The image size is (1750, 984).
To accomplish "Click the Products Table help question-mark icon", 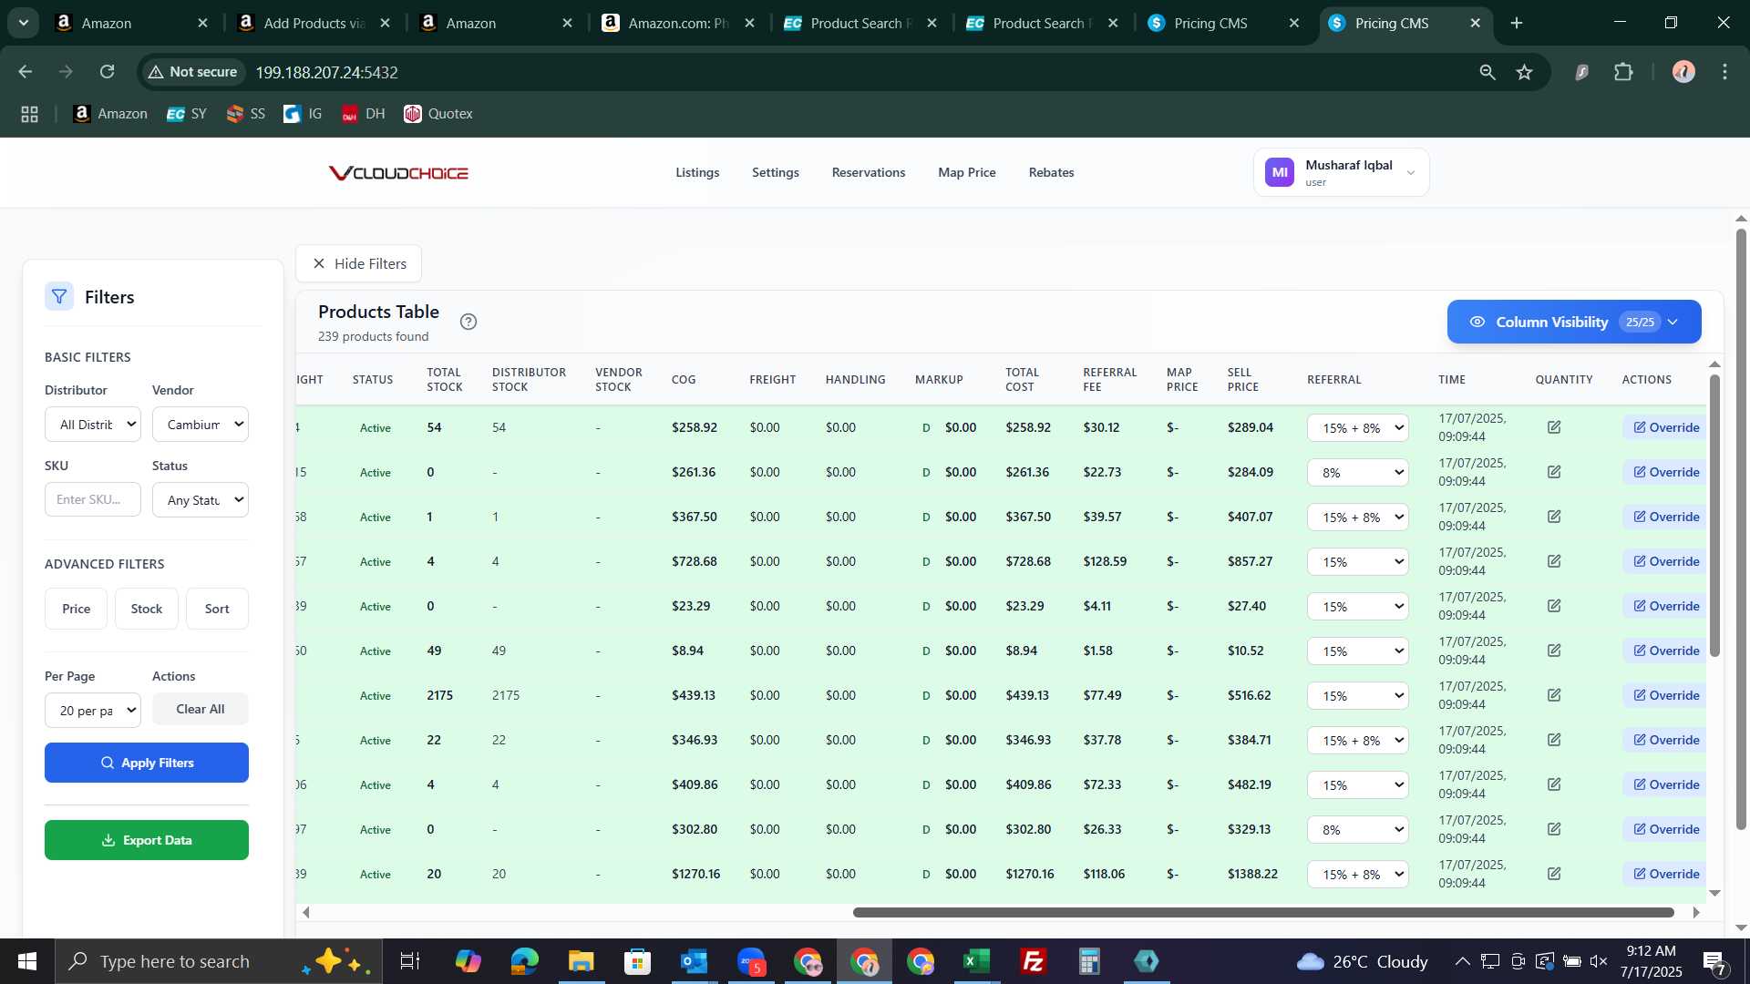I will (x=468, y=322).
